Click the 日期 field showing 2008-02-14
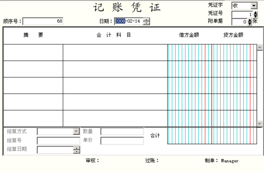This screenshot has height=173, width=264. [x=129, y=21]
